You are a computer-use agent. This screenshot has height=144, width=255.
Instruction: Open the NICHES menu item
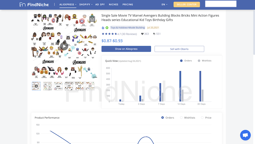tap(113, 4)
